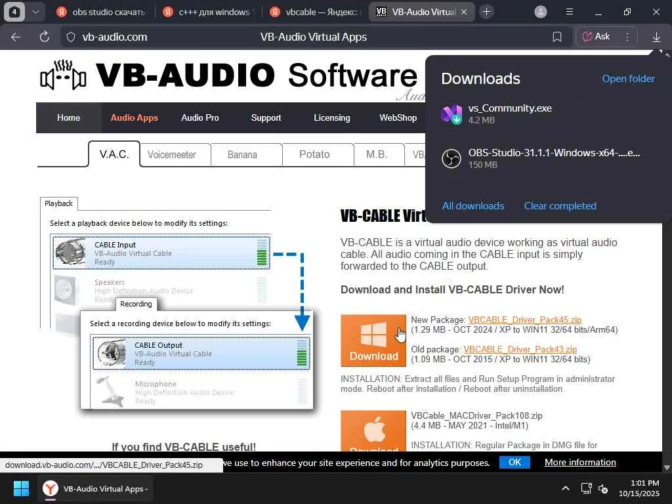Select the Banana product tab

coord(242,155)
